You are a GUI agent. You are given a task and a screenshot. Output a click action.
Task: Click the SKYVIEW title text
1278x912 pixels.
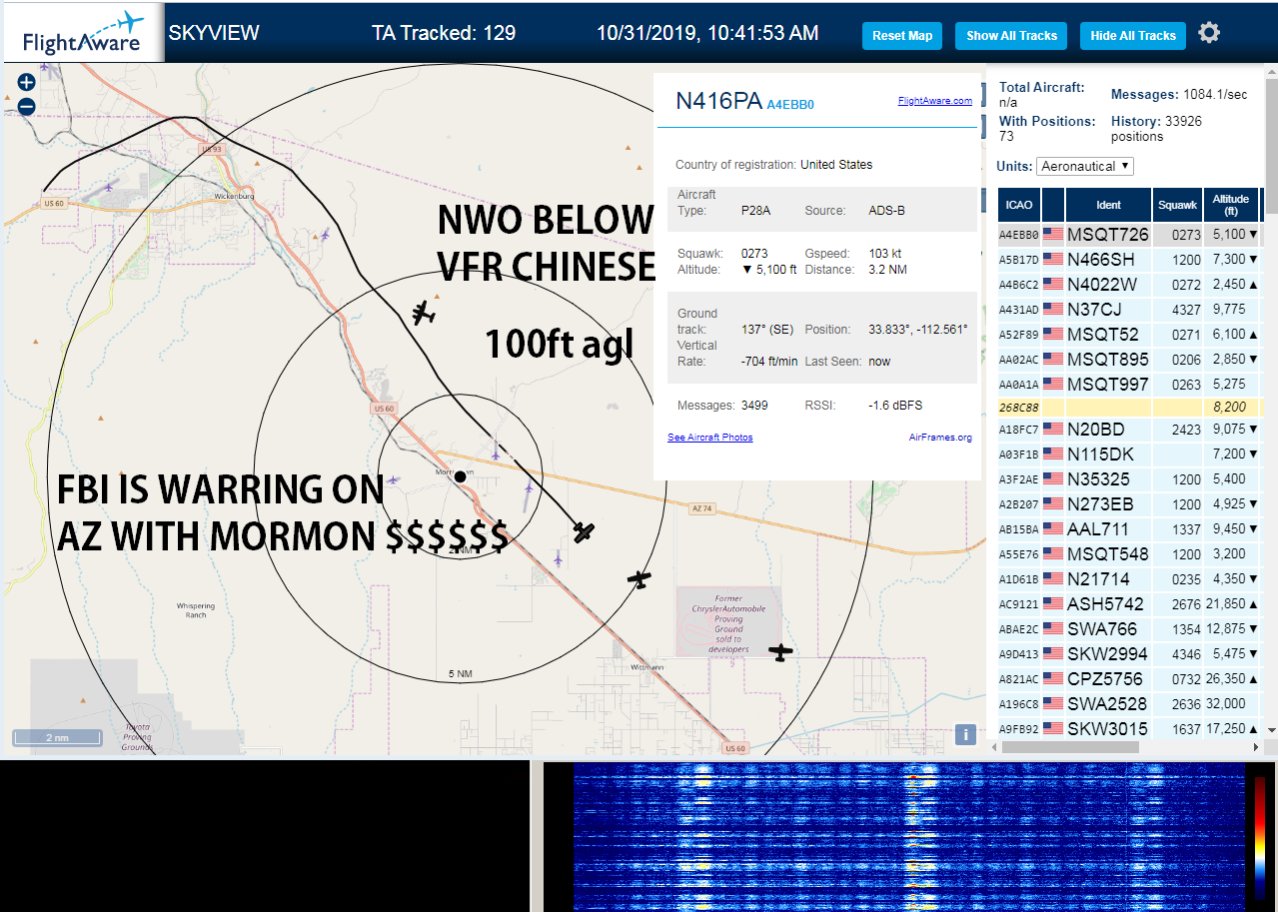(214, 33)
